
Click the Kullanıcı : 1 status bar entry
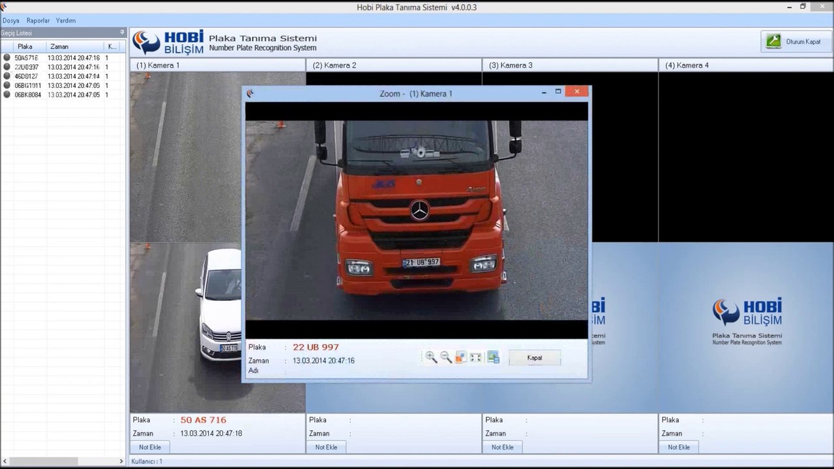click(147, 461)
